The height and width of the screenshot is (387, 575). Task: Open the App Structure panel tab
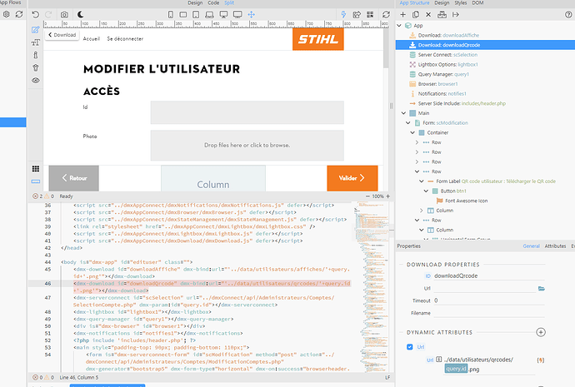coord(414,3)
